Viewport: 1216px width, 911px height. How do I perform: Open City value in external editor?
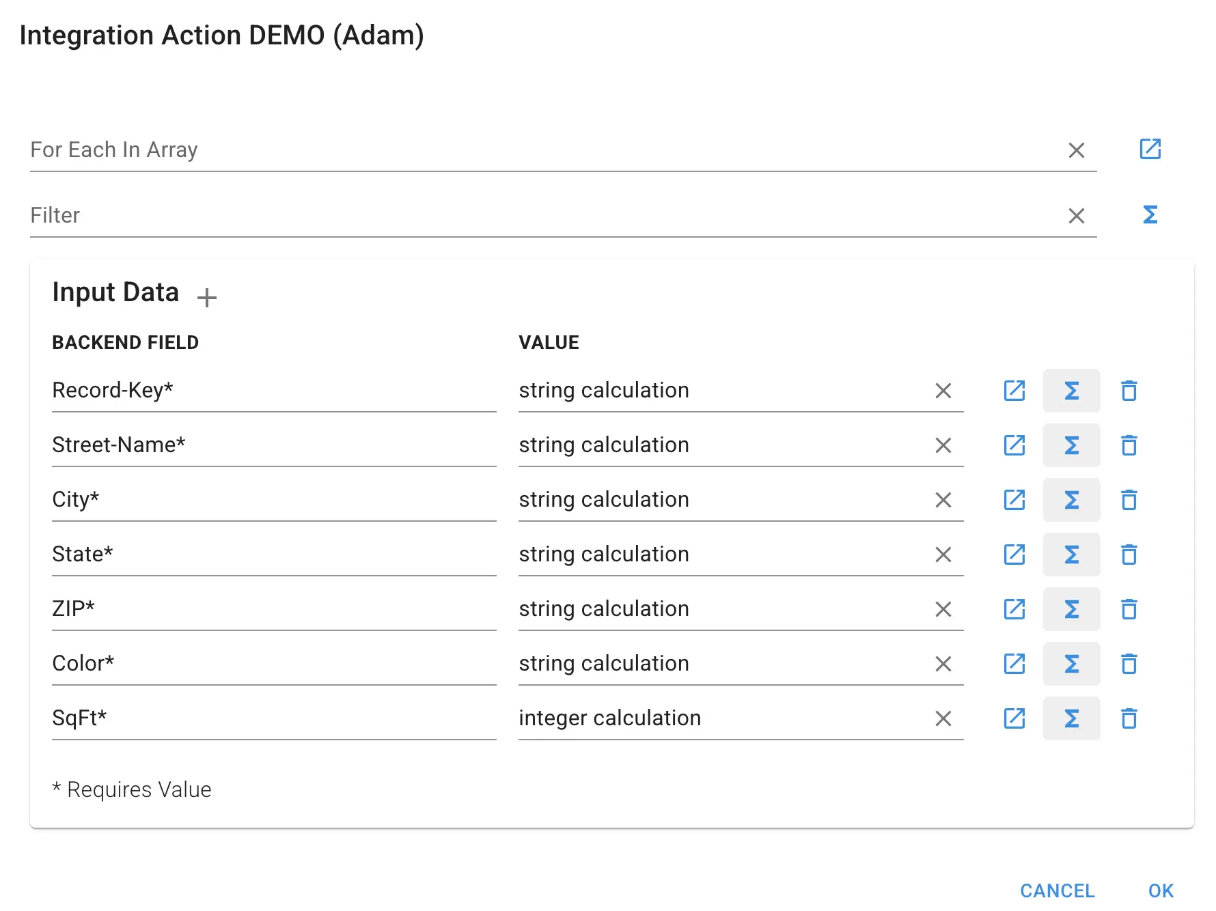pos(1014,500)
